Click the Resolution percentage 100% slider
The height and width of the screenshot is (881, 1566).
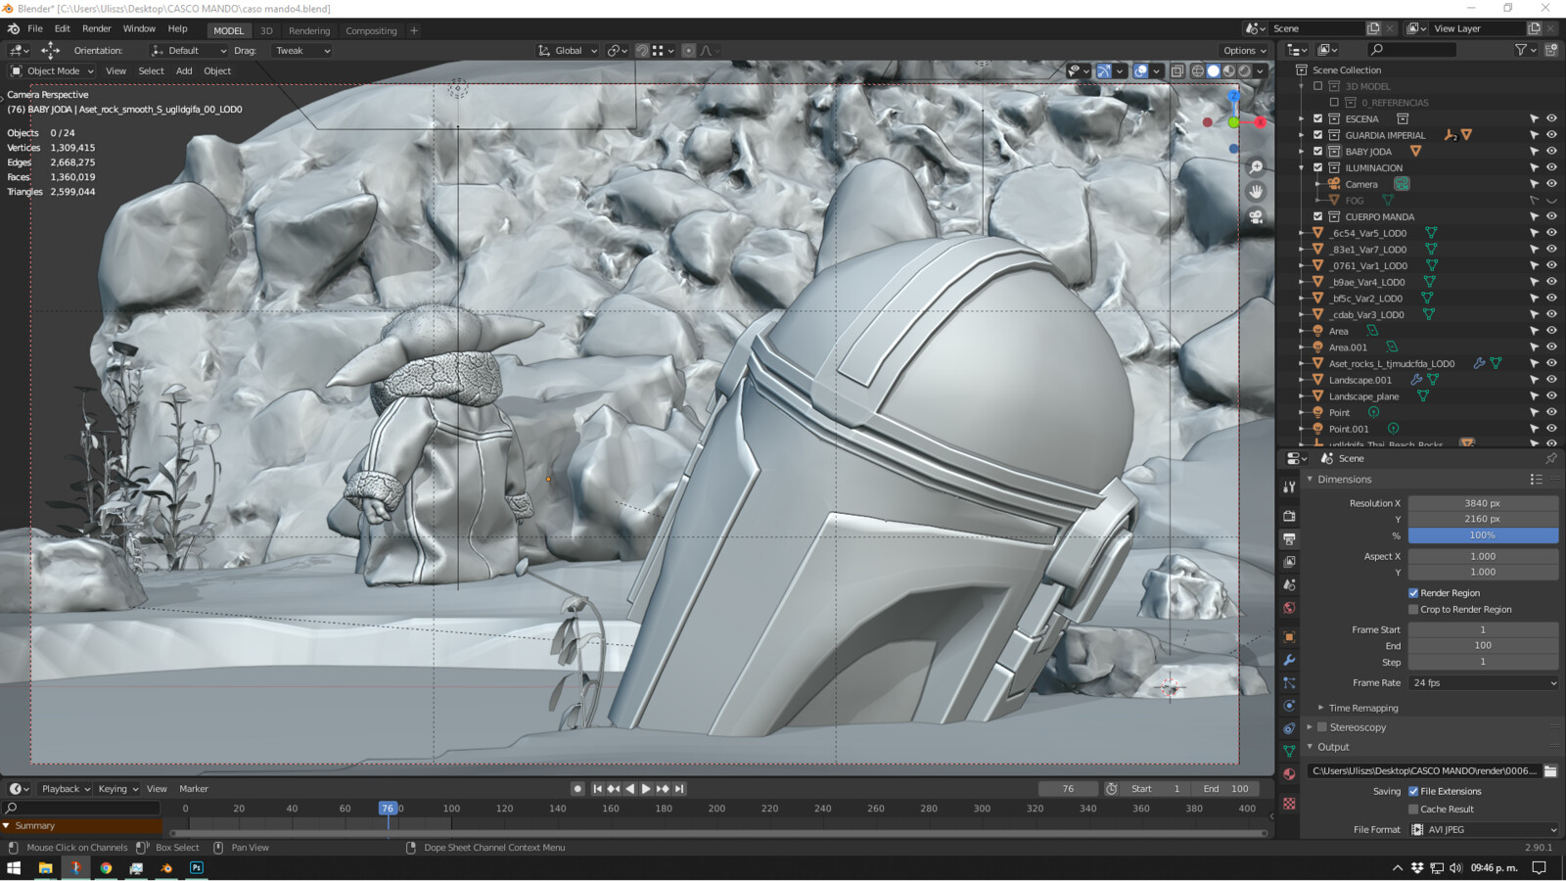(x=1483, y=536)
